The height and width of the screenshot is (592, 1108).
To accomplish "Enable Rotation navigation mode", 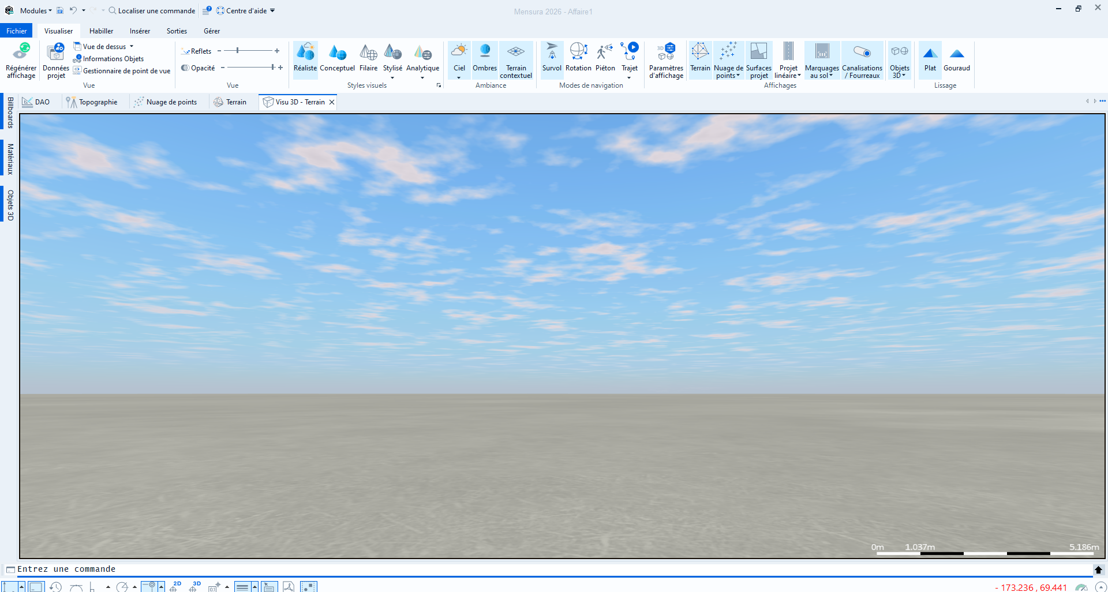I will tap(578, 60).
